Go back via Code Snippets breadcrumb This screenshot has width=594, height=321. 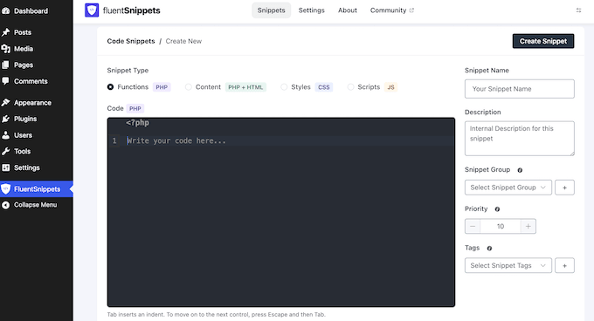(x=131, y=41)
